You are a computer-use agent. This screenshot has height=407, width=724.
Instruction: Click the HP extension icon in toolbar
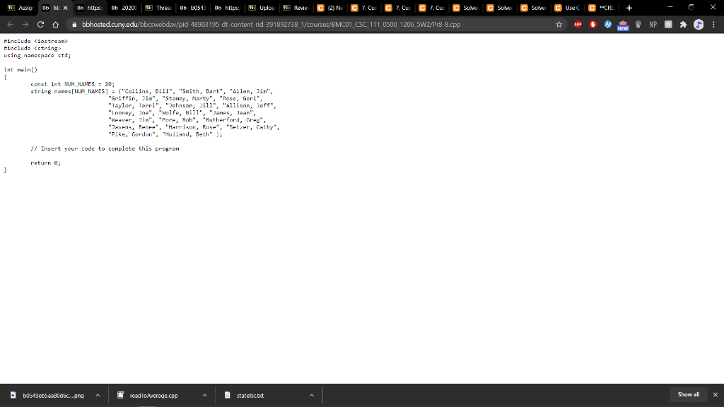(x=607, y=23)
